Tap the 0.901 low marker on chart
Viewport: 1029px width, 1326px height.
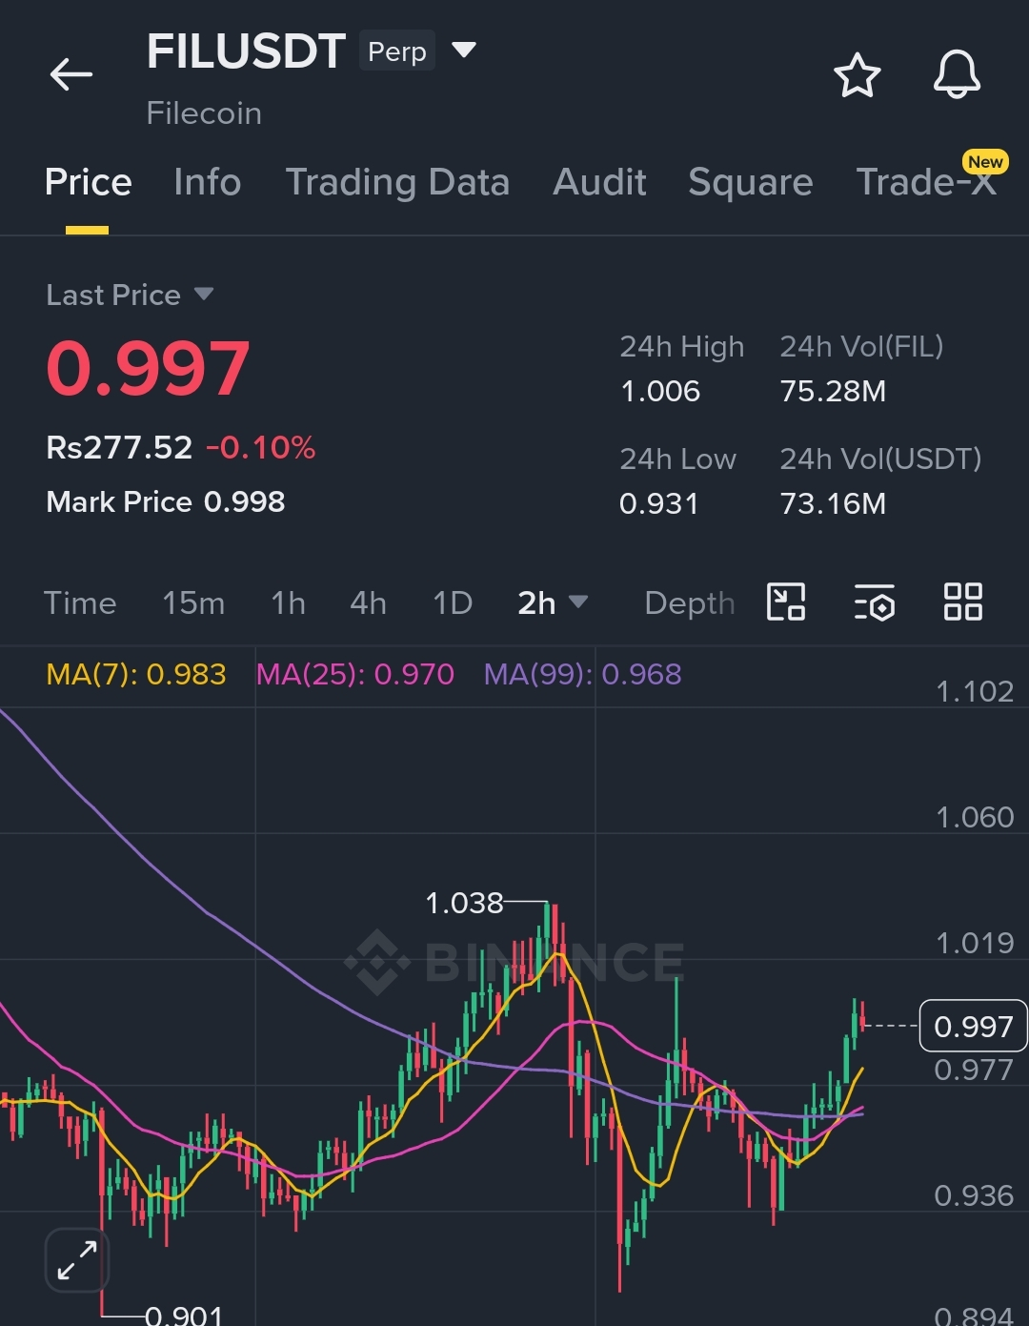(184, 1316)
